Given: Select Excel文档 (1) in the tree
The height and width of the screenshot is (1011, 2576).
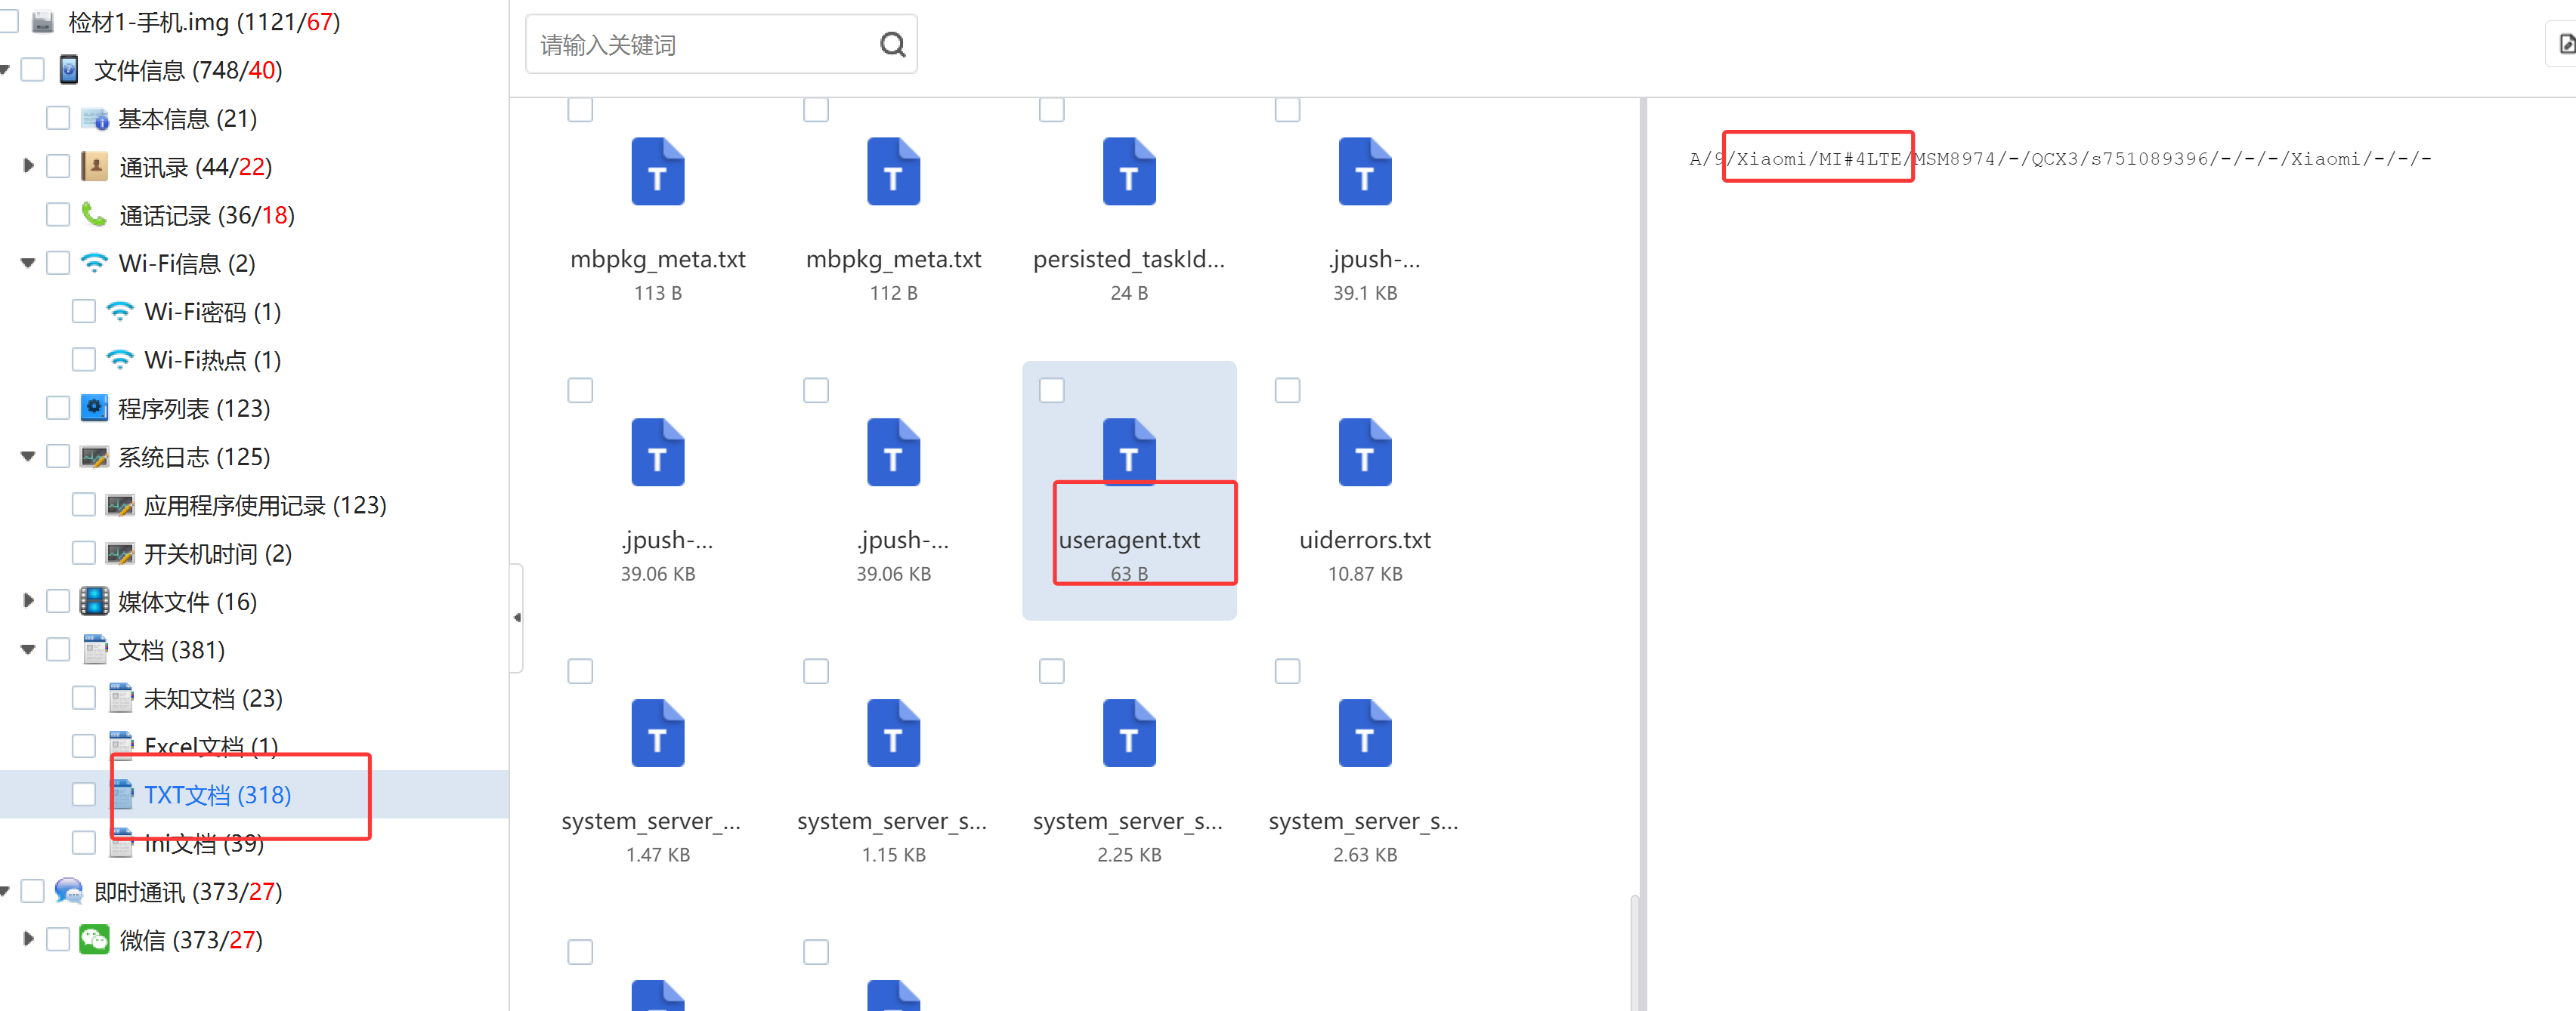Looking at the screenshot, I should tap(211, 746).
